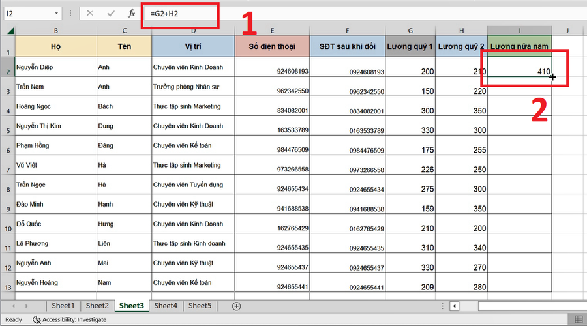
Task: Click cell 'Nguyễn Thị Kim'
Action: click(x=56, y=126)
